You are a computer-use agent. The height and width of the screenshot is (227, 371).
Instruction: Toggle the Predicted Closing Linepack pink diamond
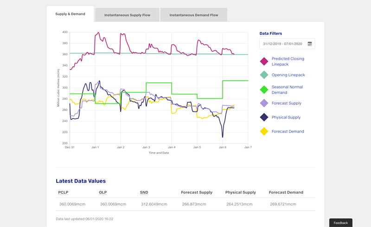click(x=264, y=61)
